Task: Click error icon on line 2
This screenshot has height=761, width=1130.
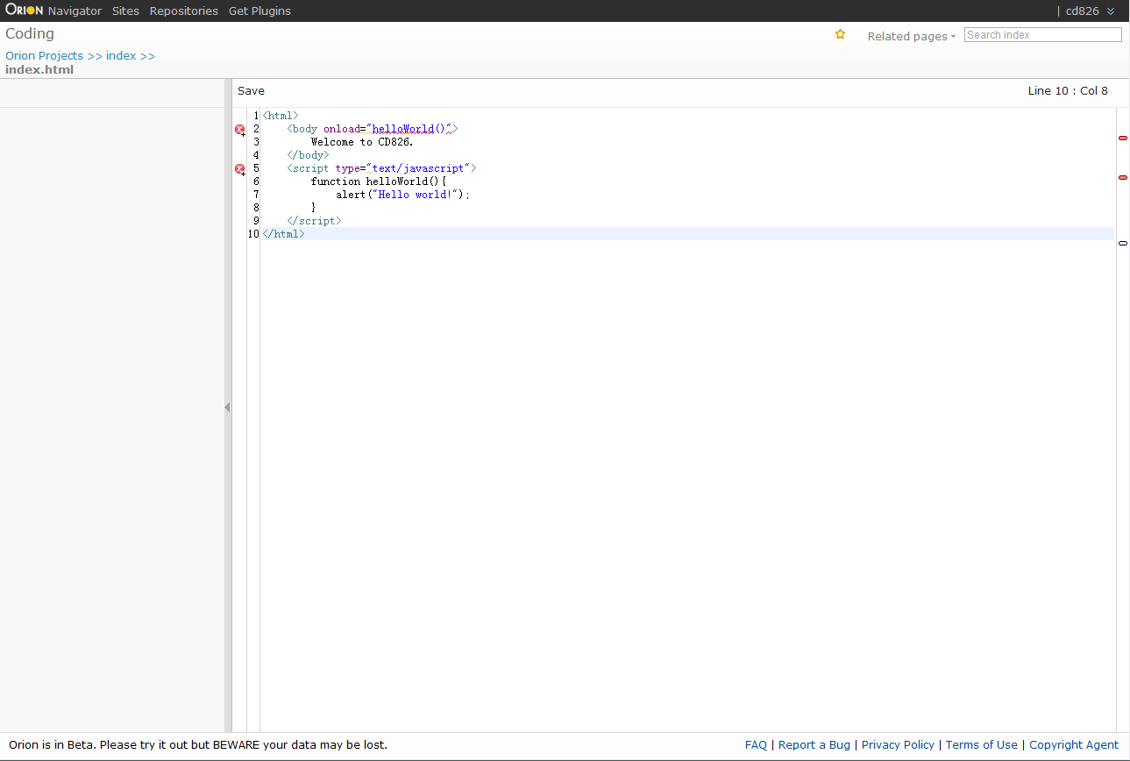Action: pos(240,130)
